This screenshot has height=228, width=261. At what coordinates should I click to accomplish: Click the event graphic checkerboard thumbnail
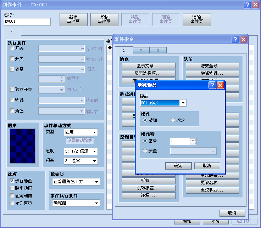(x=23, y=146)
